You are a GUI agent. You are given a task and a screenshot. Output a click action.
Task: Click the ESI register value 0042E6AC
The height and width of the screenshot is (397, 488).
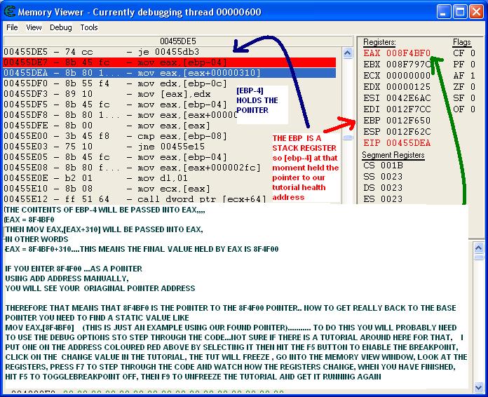click(408, 98)
